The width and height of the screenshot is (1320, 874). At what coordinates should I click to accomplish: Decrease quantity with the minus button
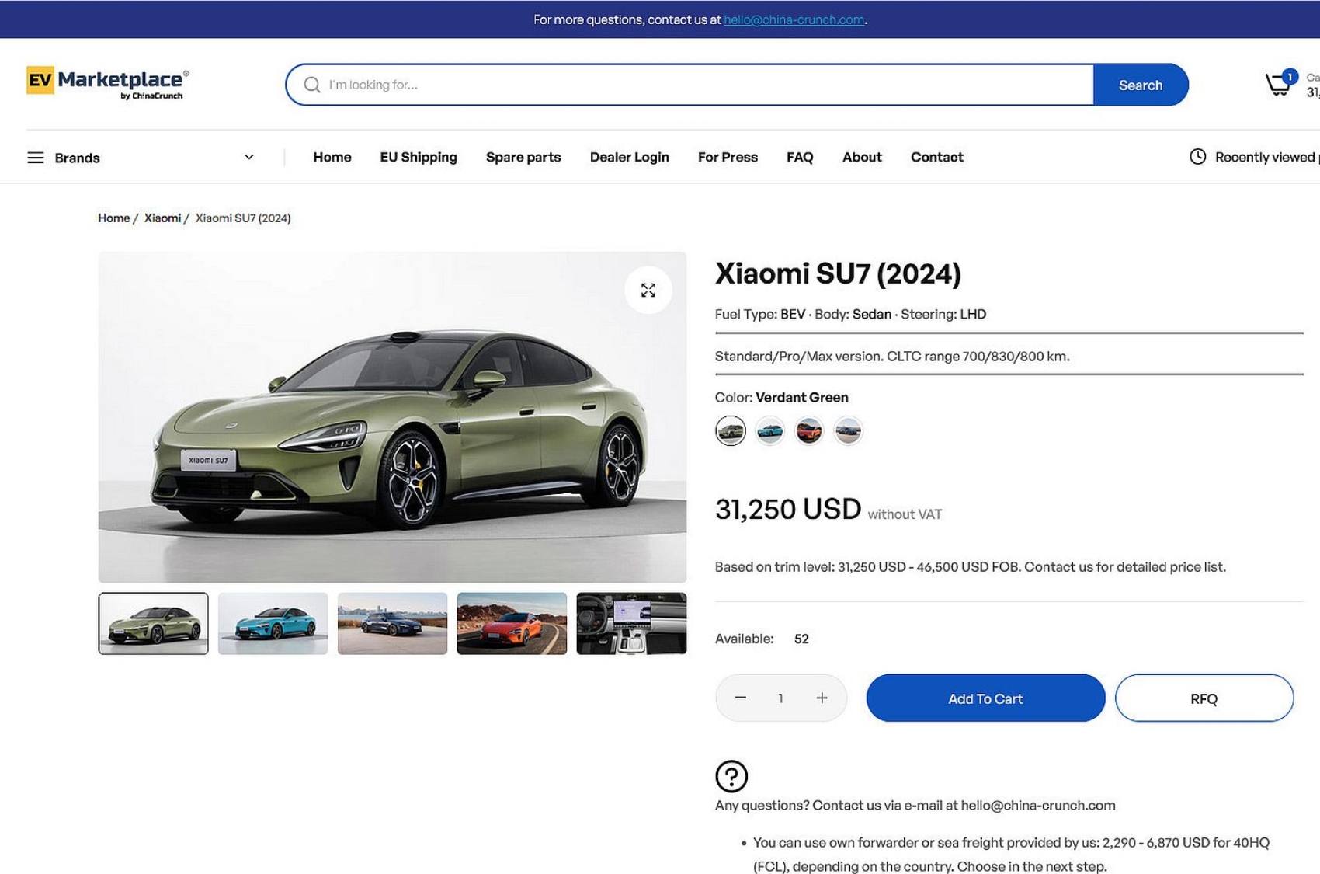pos(741,698)
